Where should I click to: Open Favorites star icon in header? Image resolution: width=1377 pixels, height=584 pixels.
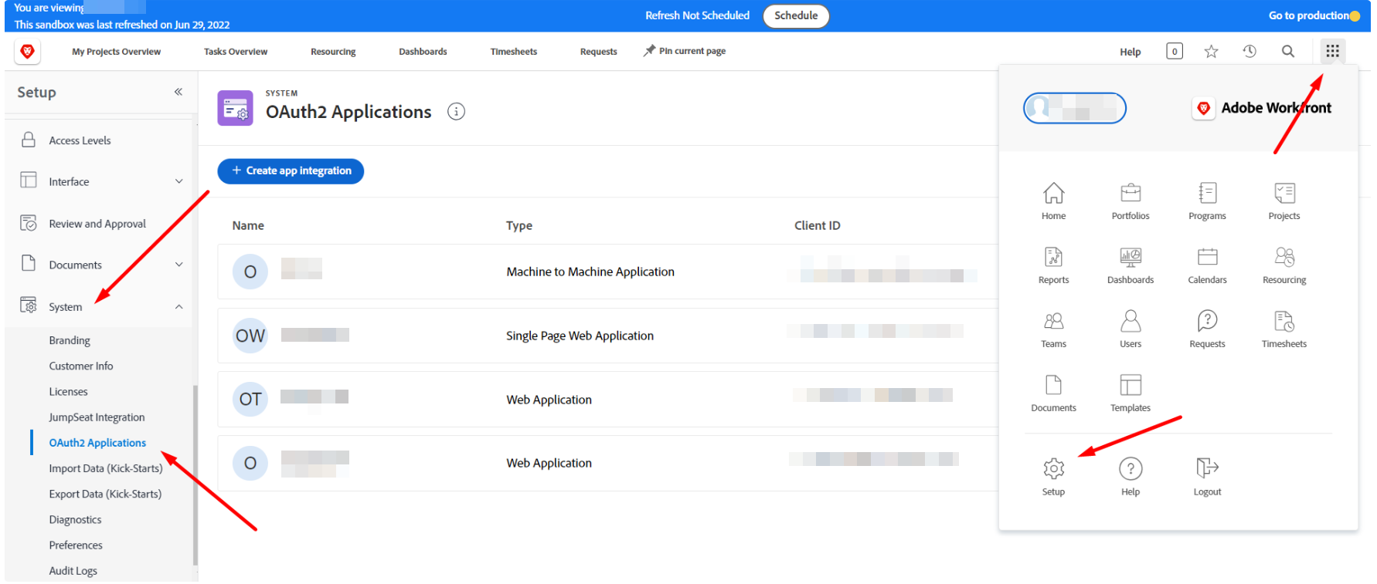click(x=1211, y=52)
